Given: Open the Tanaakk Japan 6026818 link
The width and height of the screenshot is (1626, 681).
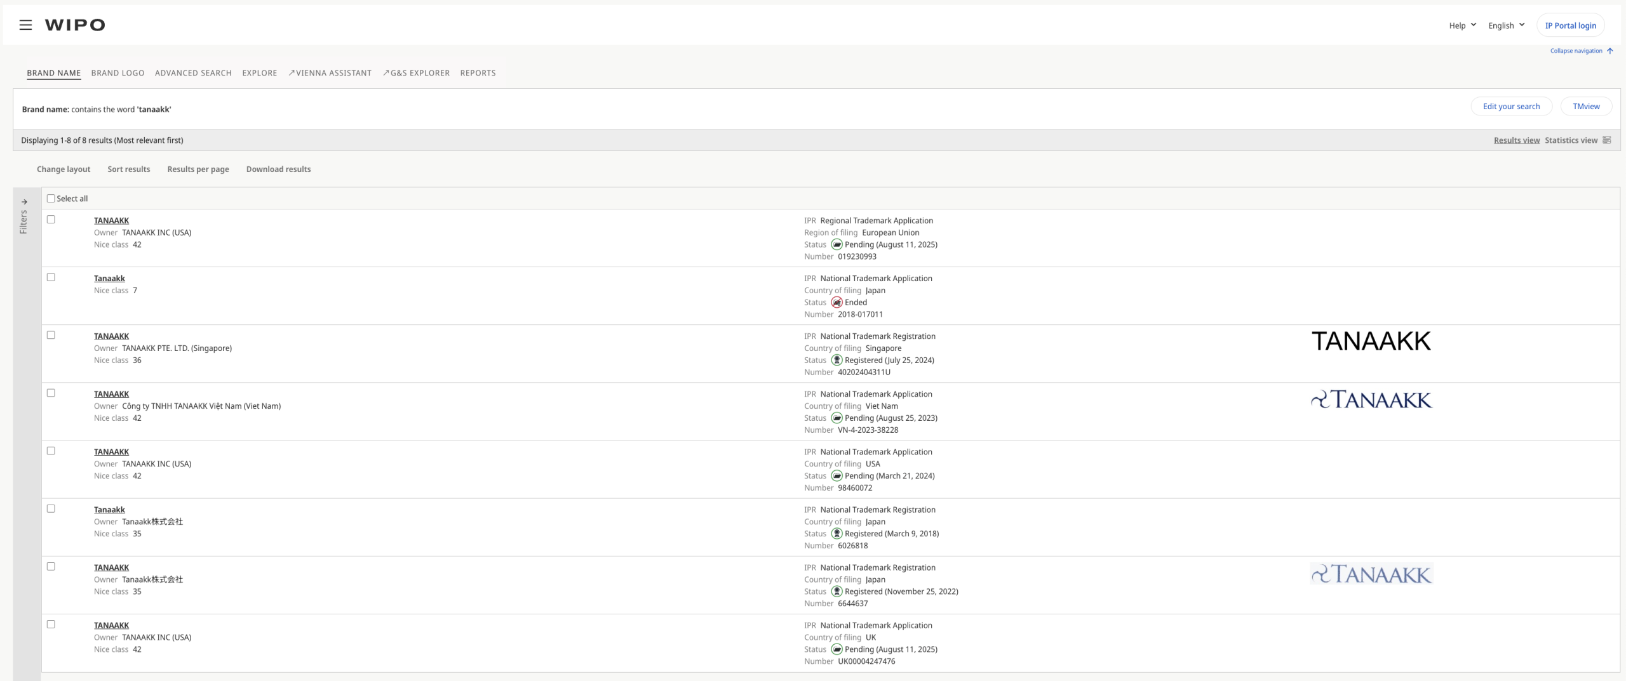Looking at the screenshot, I should pyautogui.click(x=109, y=509).
